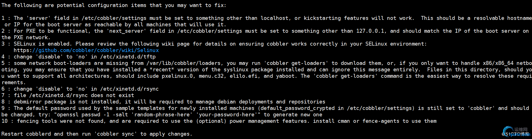Click item 3 SELinux is enabled message
This screenshot has height=139, width=532.
tap(214, 47)
